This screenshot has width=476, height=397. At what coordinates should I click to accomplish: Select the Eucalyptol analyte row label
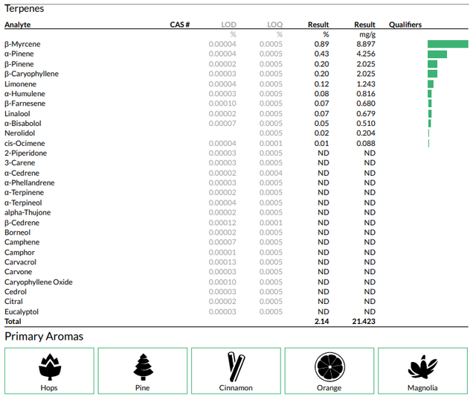pyautogui.click(x=22, y=312)
